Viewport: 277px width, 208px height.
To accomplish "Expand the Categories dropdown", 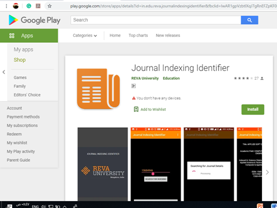I will click(x=85, y=35).
